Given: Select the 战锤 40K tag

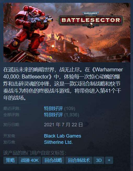Looking at the screenshot, I should 30,160.
